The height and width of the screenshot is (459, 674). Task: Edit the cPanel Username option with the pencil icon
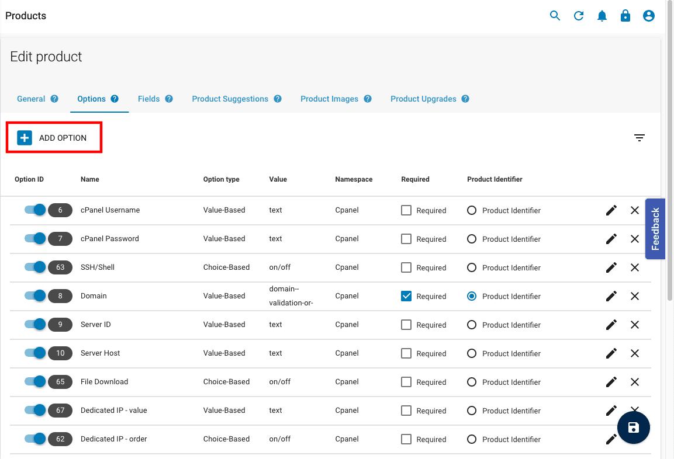(611, 210)
